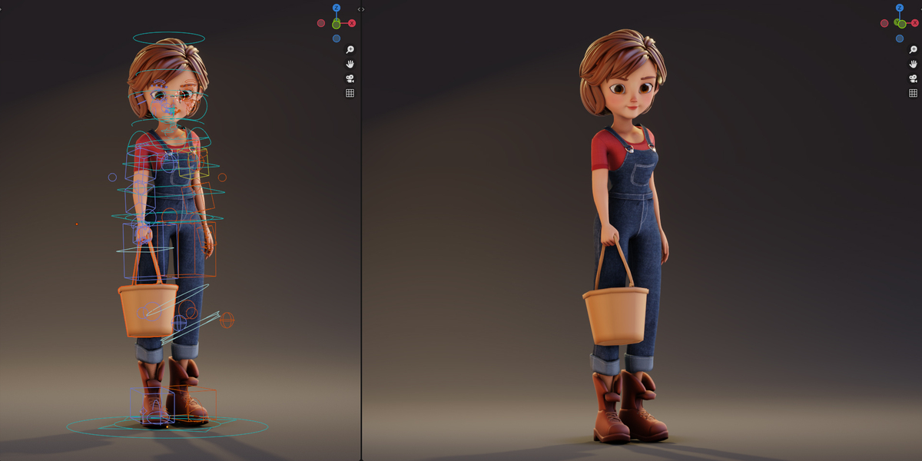Click the red X axis in right viewport gizmo
This screenshot has height=461, width=922.
pyautogui.click(x=915, y=23)
